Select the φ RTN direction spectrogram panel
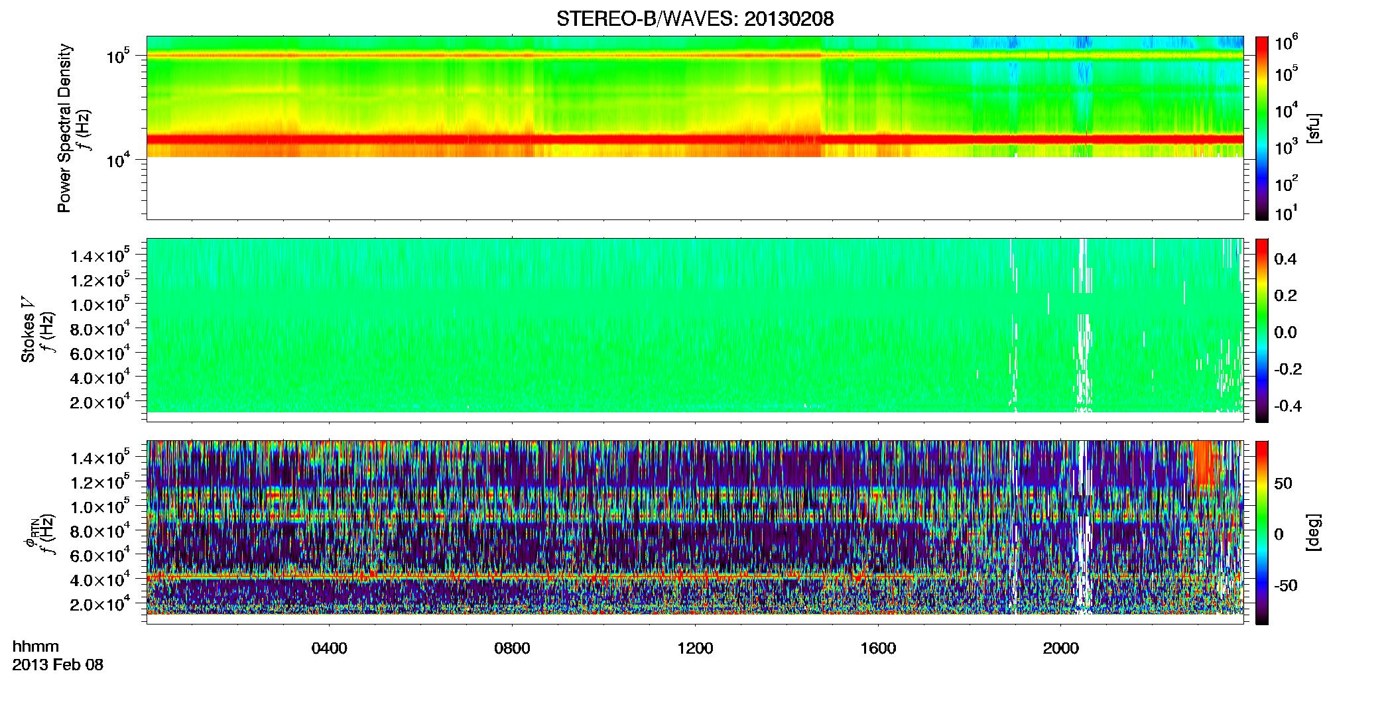Viewport: 1390px width, 716px height. (x=695, y=532)
